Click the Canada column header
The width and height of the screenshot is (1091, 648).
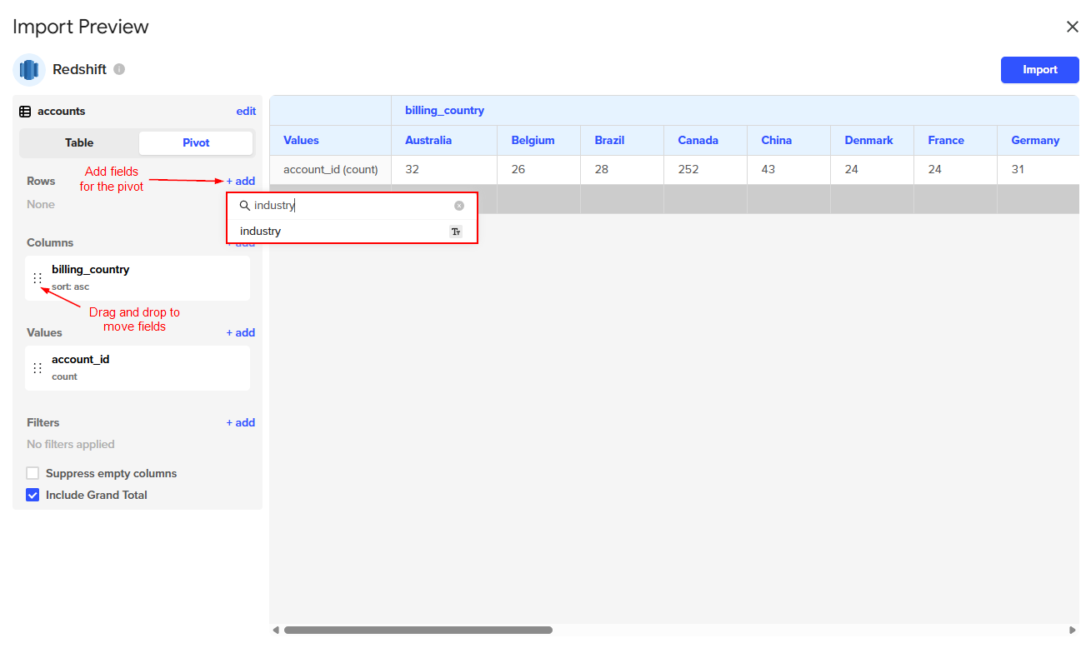click(706, 141)
